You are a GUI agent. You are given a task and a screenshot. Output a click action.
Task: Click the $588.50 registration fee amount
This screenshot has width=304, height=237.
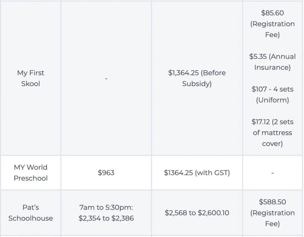pyautogui.click(x=272, y=202)
